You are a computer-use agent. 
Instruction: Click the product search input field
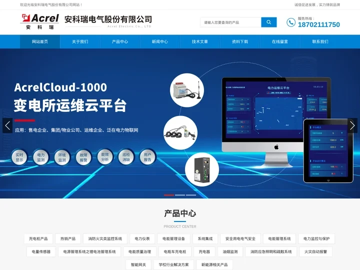230,22
